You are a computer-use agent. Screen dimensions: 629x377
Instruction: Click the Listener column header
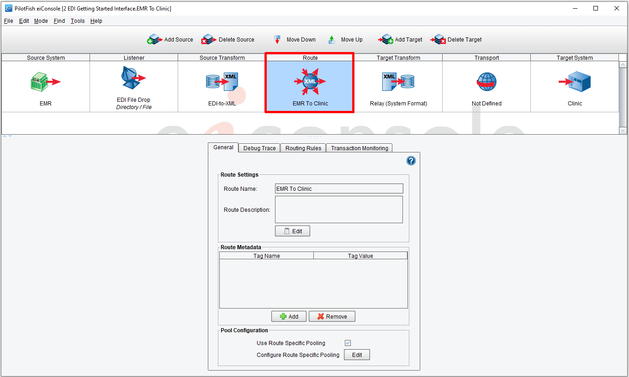pos(134,58)
